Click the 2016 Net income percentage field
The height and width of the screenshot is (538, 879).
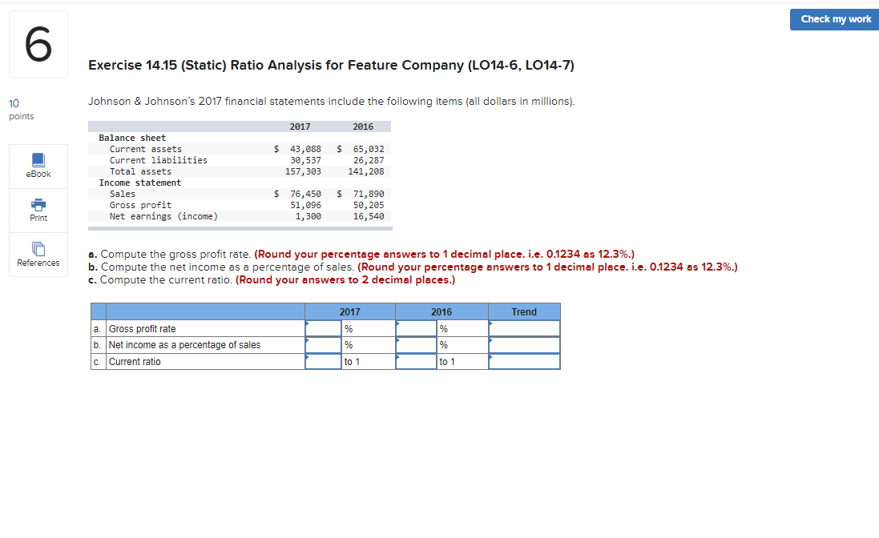(415, 344)
